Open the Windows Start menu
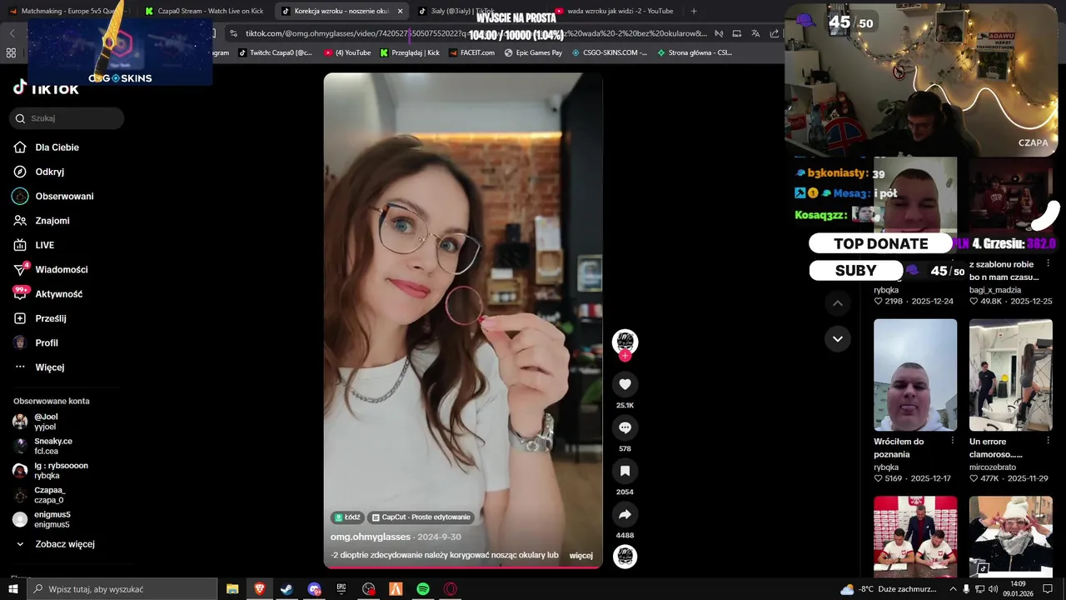The width and height of the screenshot is (1066, 600). click(13, 589)
